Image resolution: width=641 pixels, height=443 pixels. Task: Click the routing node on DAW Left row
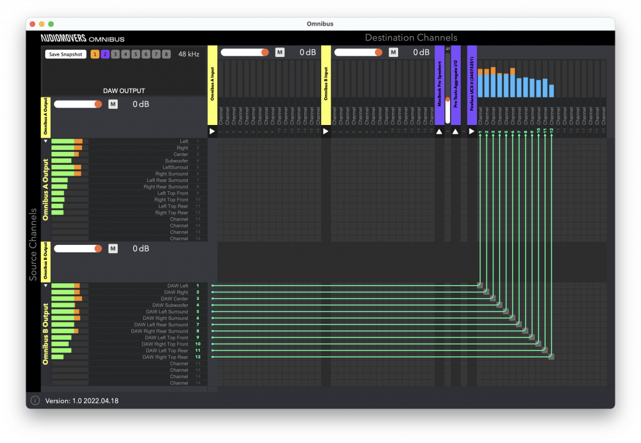pos(480,286)
